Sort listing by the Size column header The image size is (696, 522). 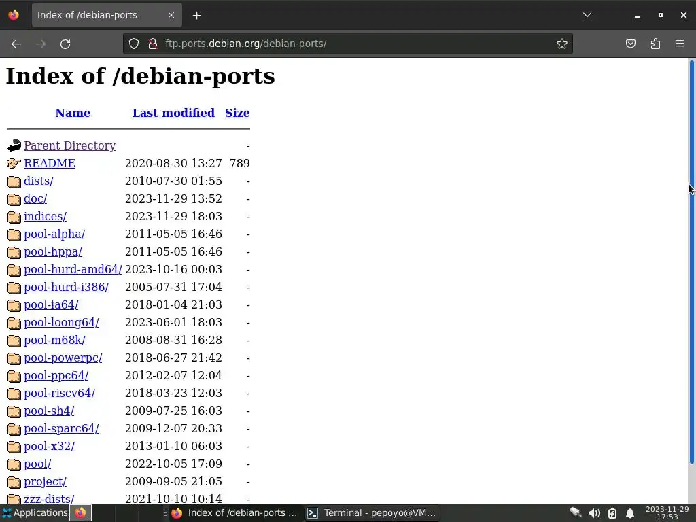237,113
